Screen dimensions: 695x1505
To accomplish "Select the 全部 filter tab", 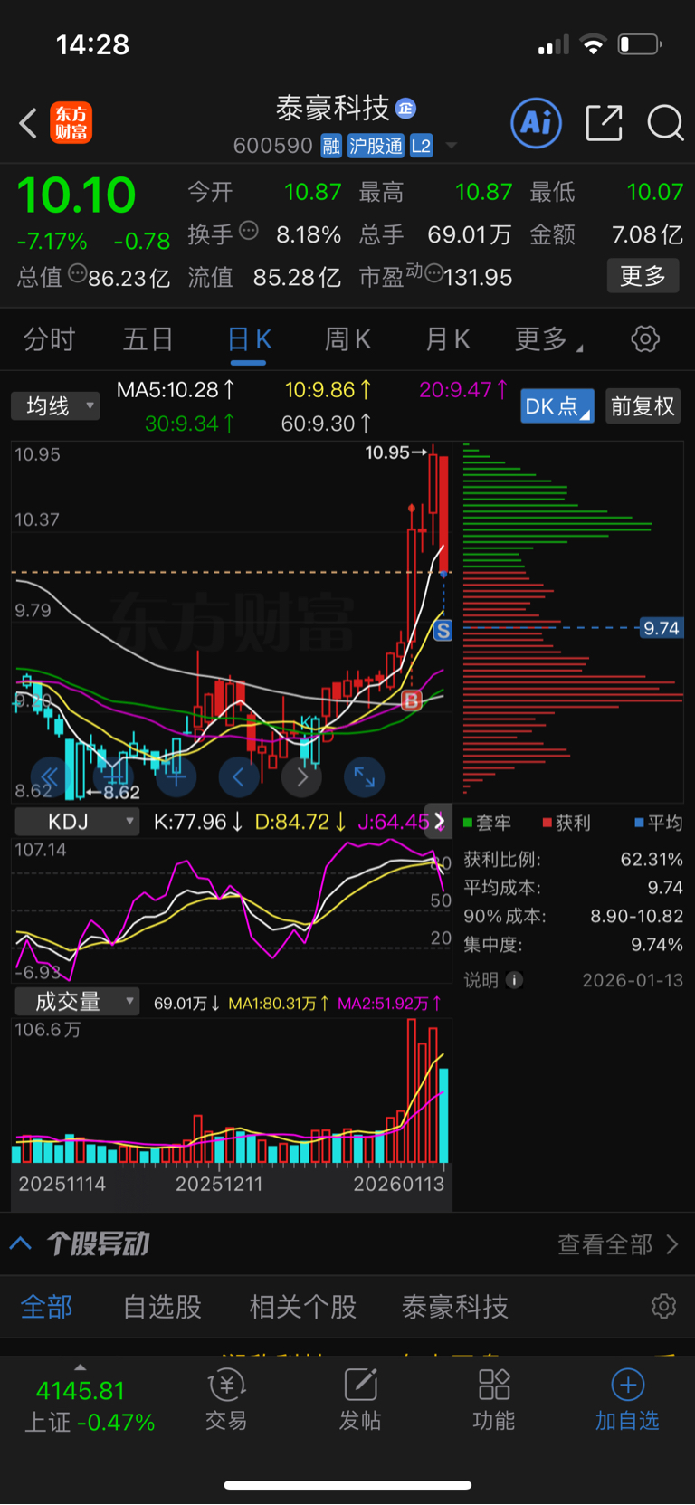I will tap(46, 1307).
